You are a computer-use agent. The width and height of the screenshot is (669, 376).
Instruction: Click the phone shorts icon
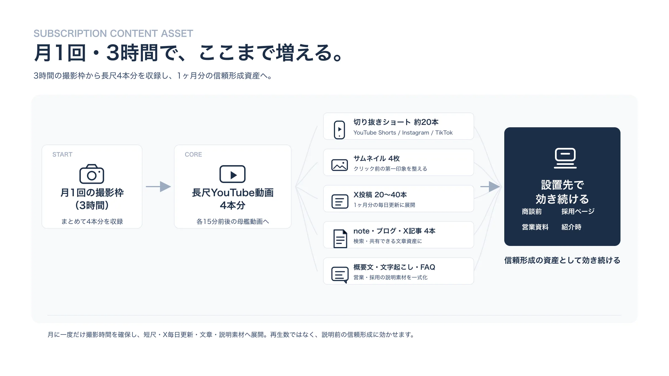339,130
